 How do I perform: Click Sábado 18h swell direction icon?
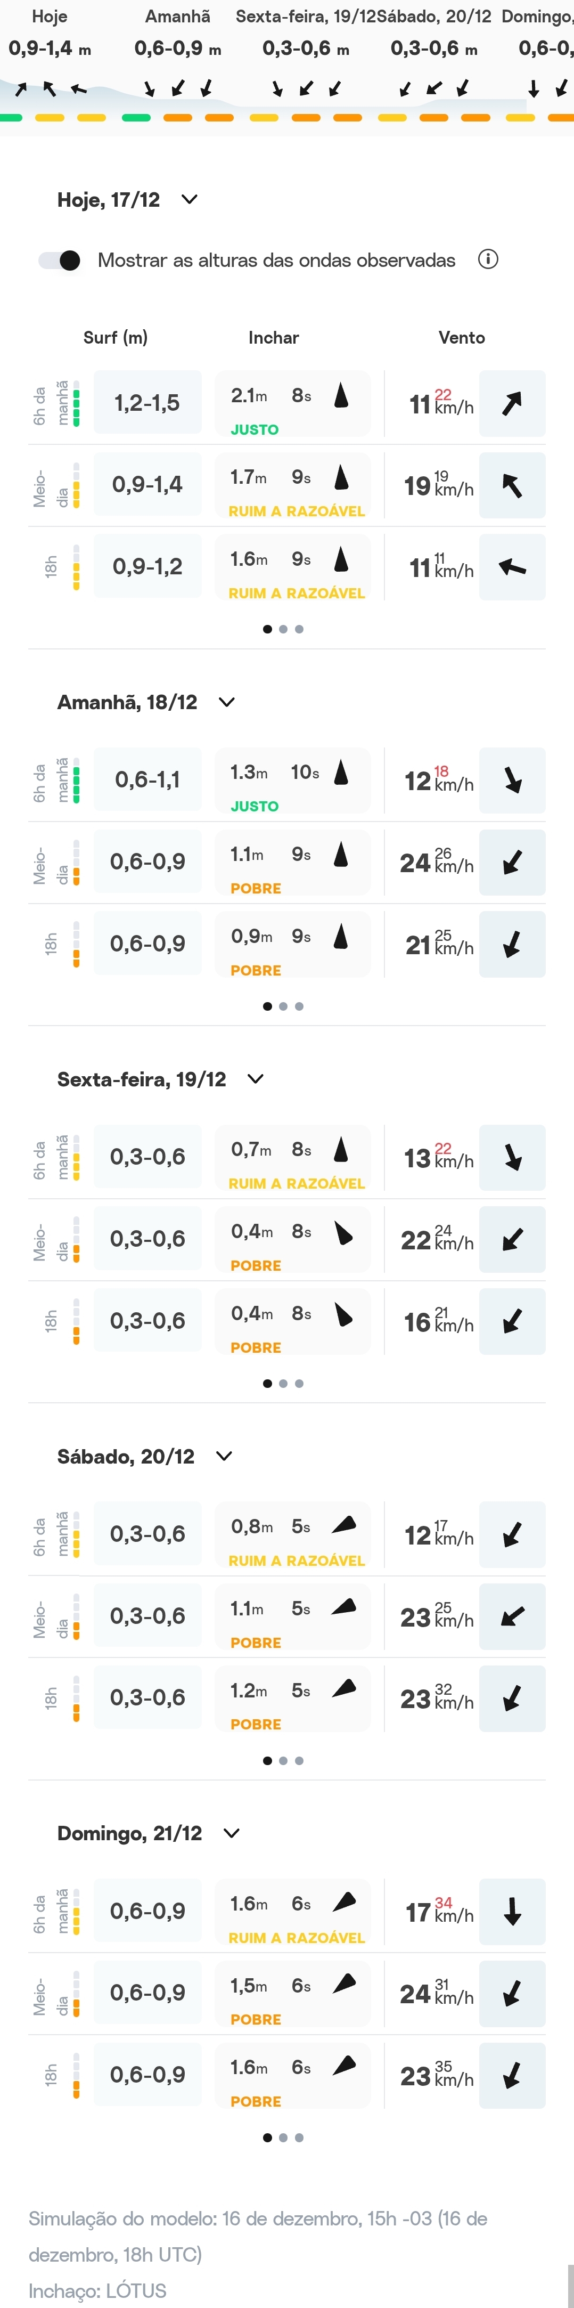(344, 1690)
